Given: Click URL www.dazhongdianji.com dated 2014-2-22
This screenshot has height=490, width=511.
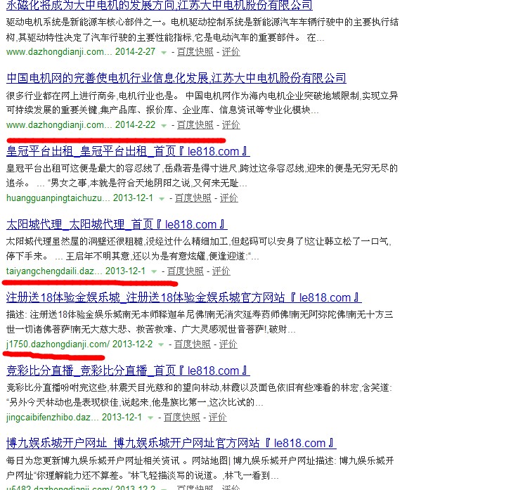Looking at the screenshot, I should (58, 125).
